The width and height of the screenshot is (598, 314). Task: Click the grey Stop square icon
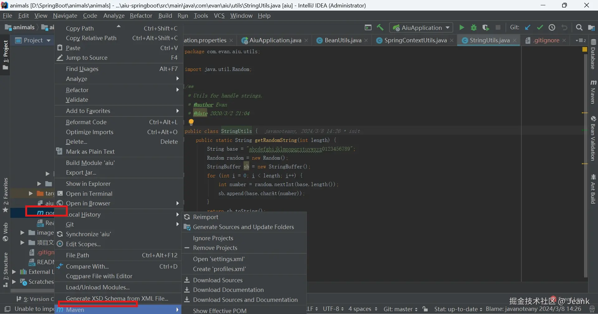click(498, 27)
